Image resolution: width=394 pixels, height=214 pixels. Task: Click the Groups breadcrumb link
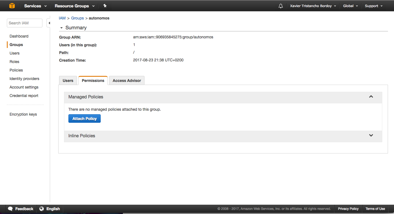tap(77, 18)
